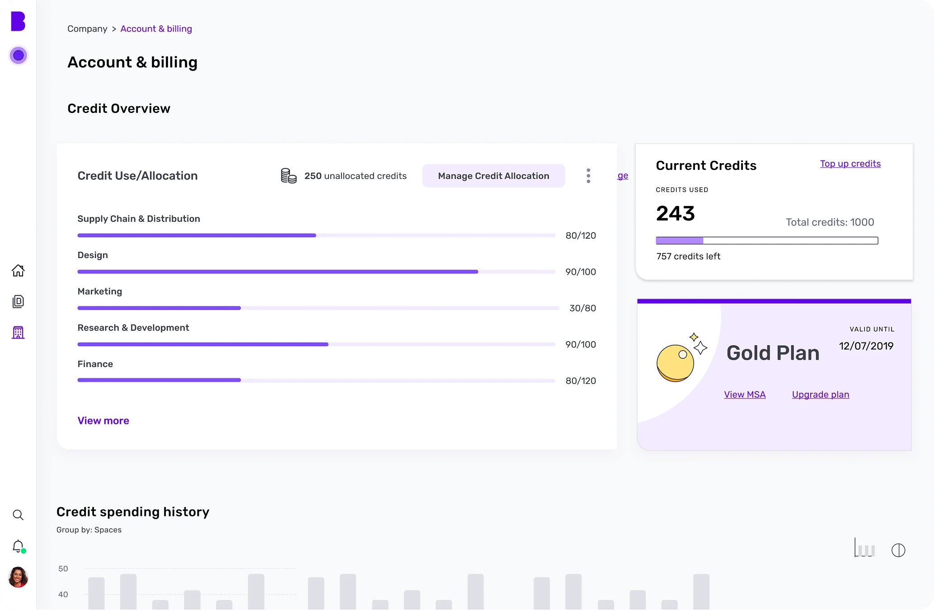Open the documents library icon in sidebar
This screenshot has height=610, width=934.
pyautogui.click(x=18, y=301)
